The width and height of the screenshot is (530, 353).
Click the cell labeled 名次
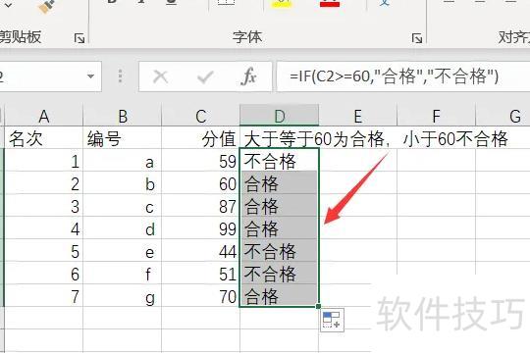pyautogui.click(x=43, y=138)
